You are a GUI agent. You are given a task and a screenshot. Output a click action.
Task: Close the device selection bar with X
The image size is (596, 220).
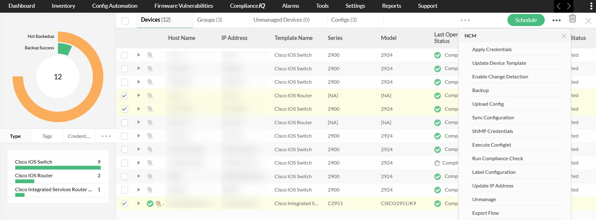588,21
